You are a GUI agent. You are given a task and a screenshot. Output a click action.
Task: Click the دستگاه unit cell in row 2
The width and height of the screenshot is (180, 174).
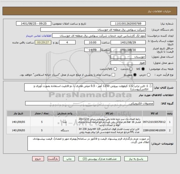pos(65,130)
